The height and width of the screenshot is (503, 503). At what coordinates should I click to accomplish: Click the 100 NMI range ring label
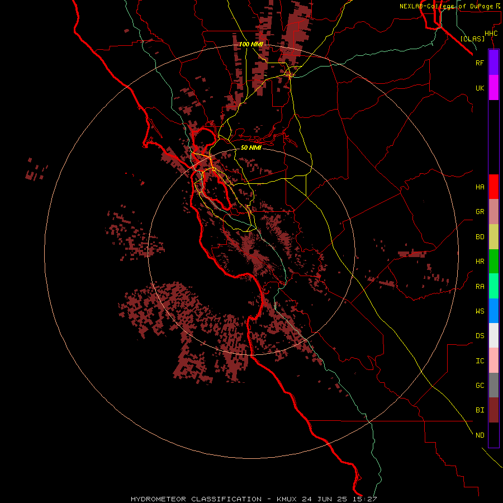click(251, 44)
